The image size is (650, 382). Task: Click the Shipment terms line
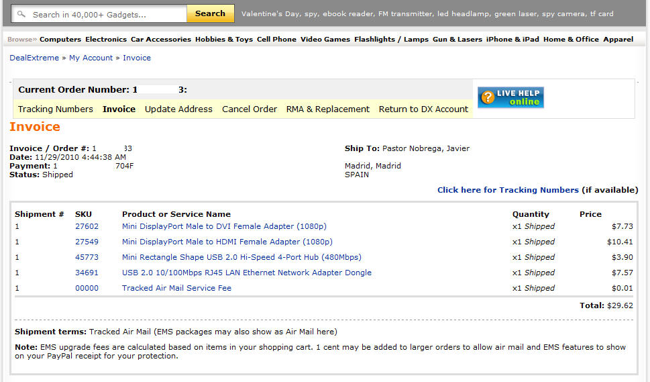pyautogui.click(x=176, y=332)
